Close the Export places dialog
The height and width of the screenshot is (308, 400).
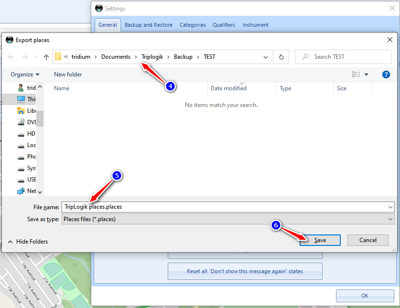[x=390, y=40]
